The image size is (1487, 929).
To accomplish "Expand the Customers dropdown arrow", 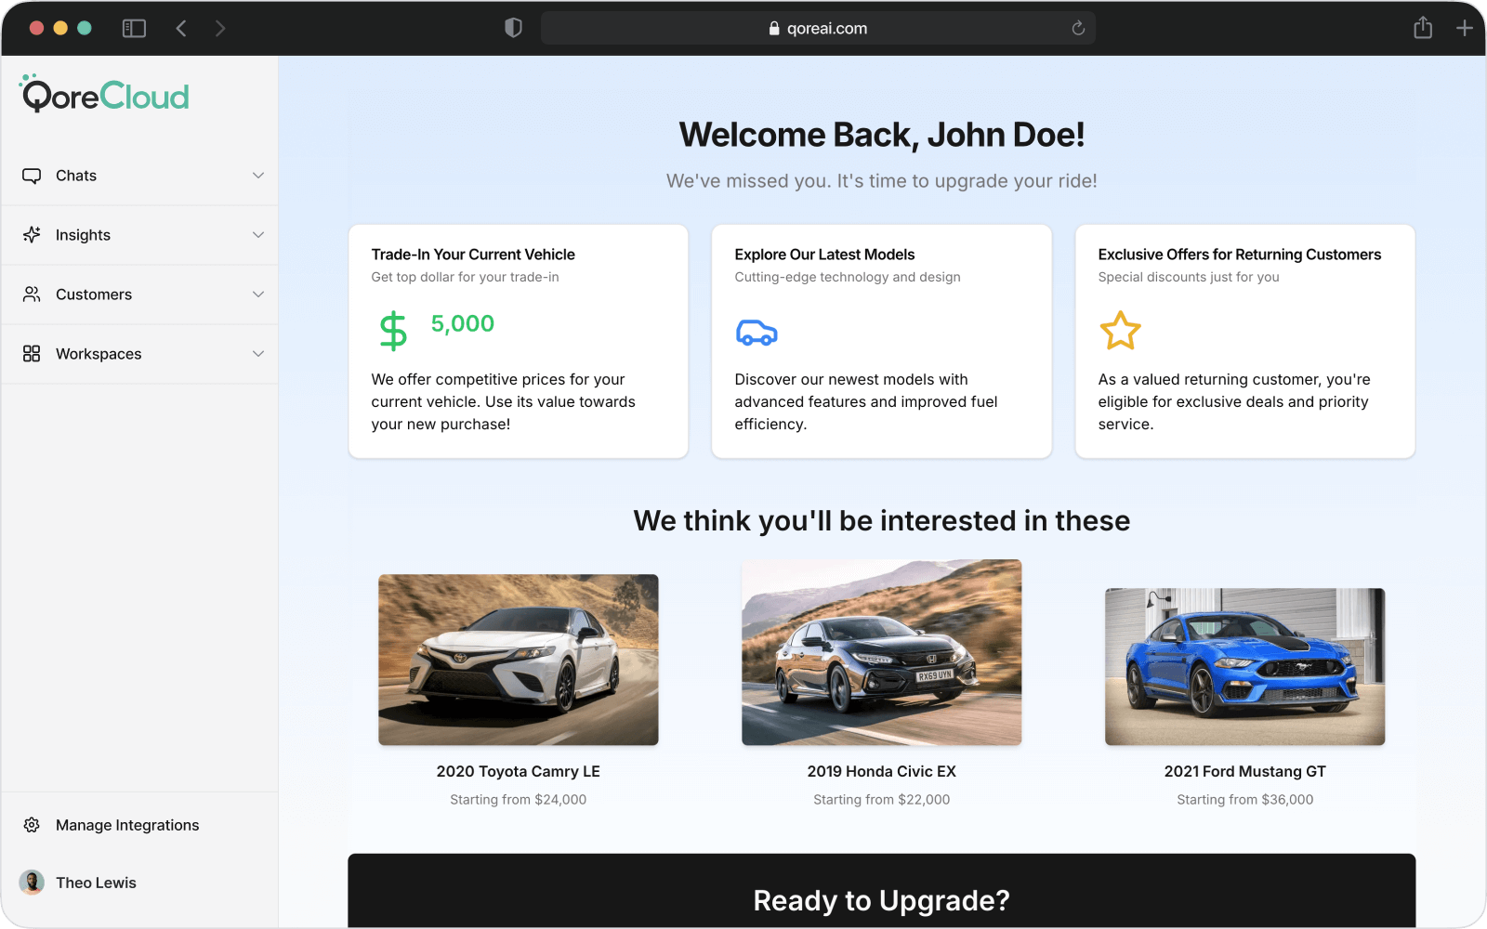I will (x=258, y=294).
